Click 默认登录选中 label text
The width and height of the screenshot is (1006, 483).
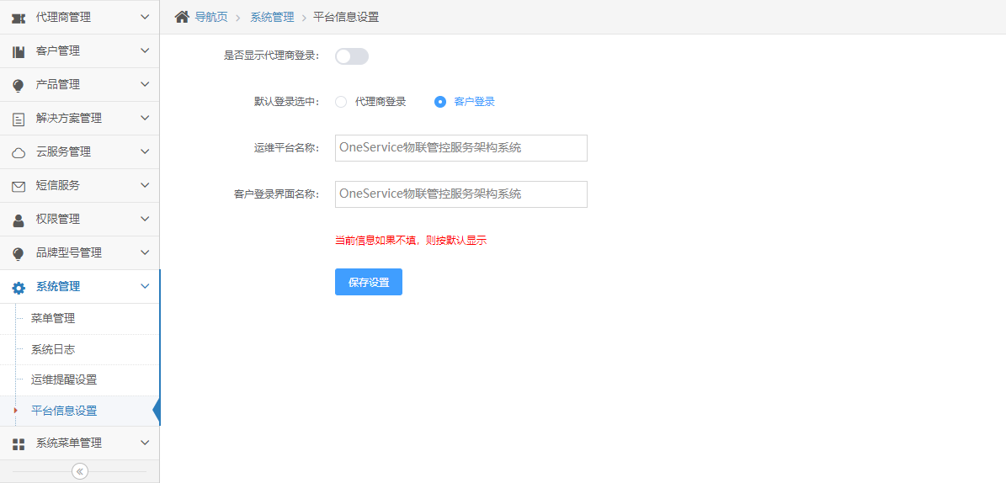287,101
